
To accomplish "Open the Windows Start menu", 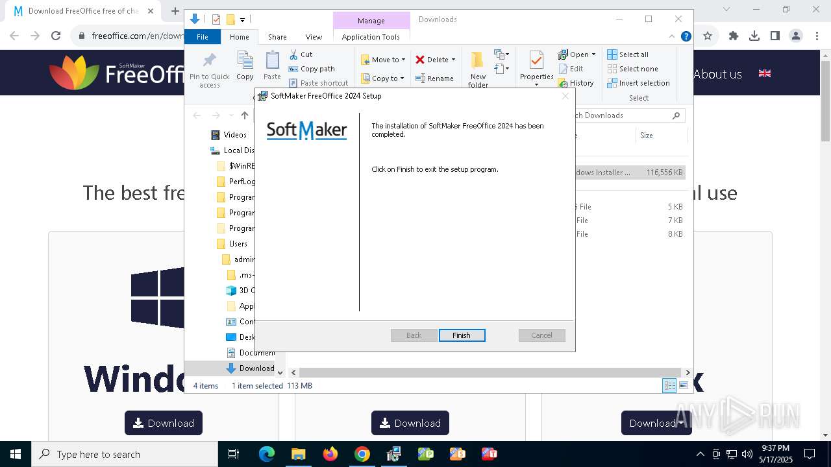I will point(16,454).
